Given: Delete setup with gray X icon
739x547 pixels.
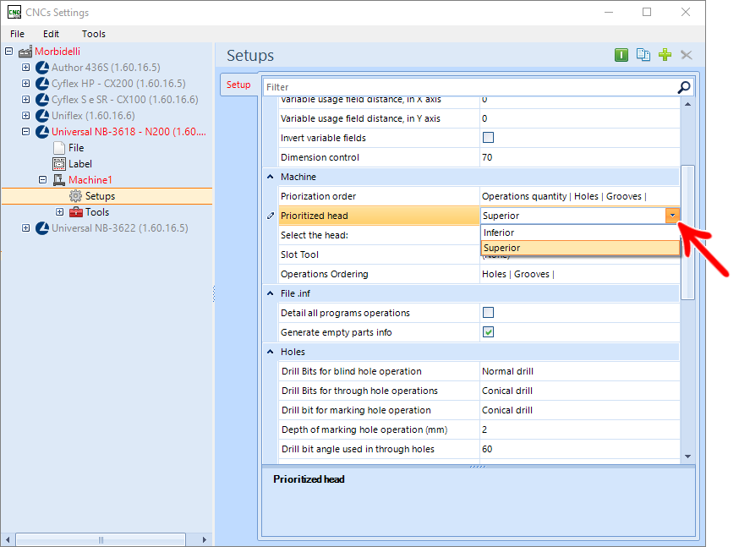Looking at the screenshot, I should (687, 55).
